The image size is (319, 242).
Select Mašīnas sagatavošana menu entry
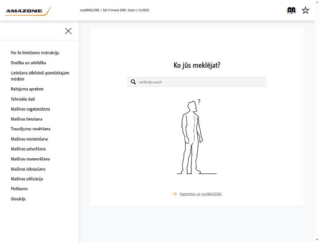[x=30, y=109]
